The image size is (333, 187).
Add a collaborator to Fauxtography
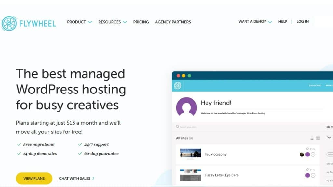click(x=313, y=155)
